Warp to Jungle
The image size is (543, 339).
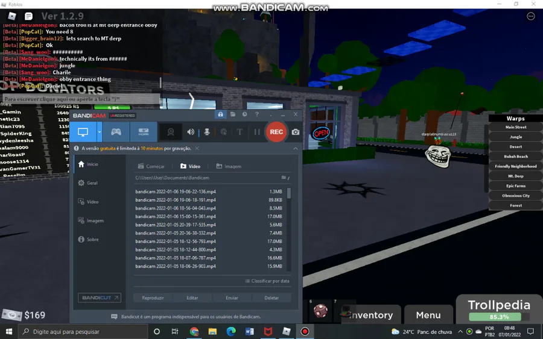(x=516, y=137)
